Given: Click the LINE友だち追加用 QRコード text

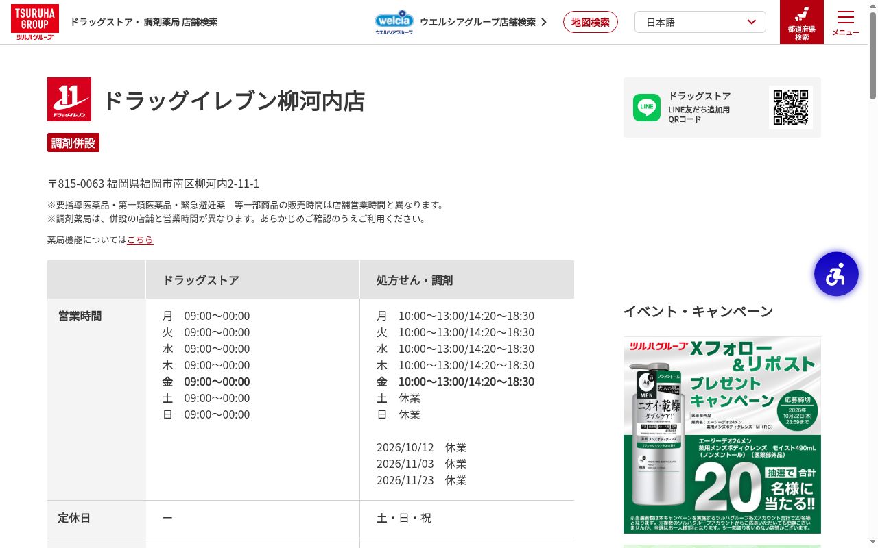Looking at the screenshot, I should click(x=699, y=114).
